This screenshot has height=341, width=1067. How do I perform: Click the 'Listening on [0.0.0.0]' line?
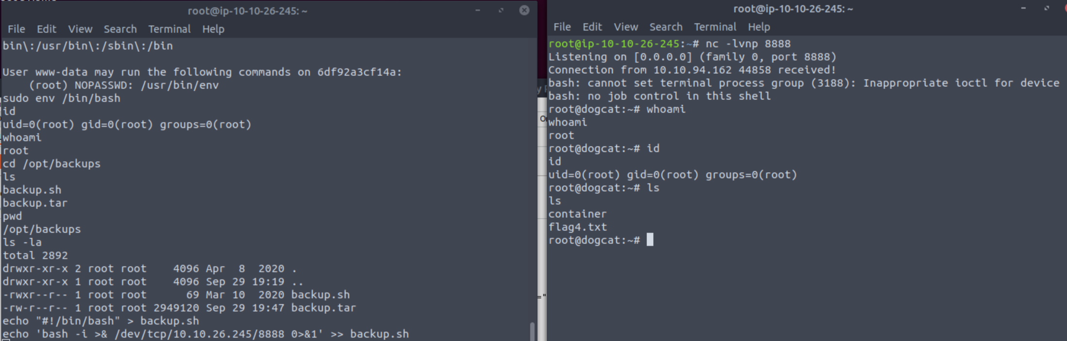pos(693,57)
